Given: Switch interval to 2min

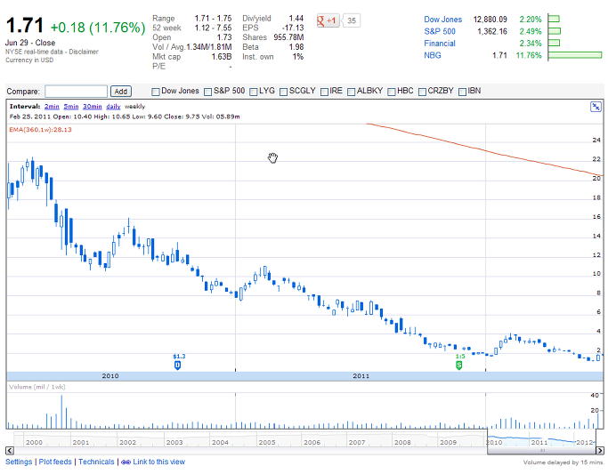Looking at the screenshot, I should 52,107.
